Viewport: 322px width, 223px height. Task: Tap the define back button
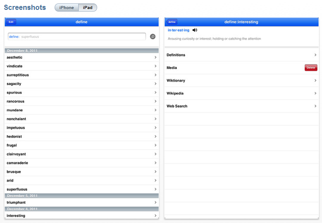172,22
